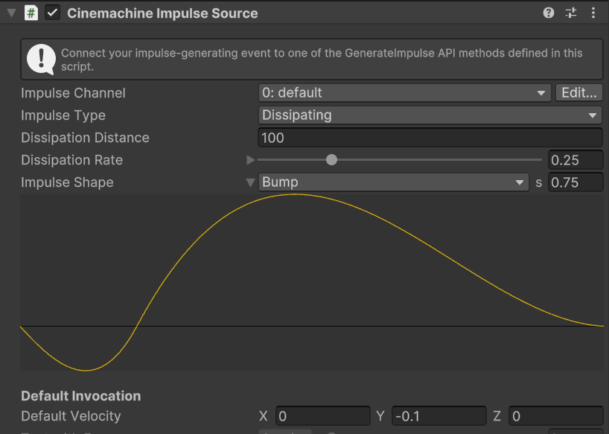Collapse the Impulse Shape curve foldout triangle
The image size is (609, 434).
(250, 183)
